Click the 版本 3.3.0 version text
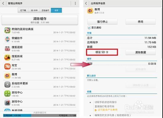 pyautogui.click(x=99, y=13)
